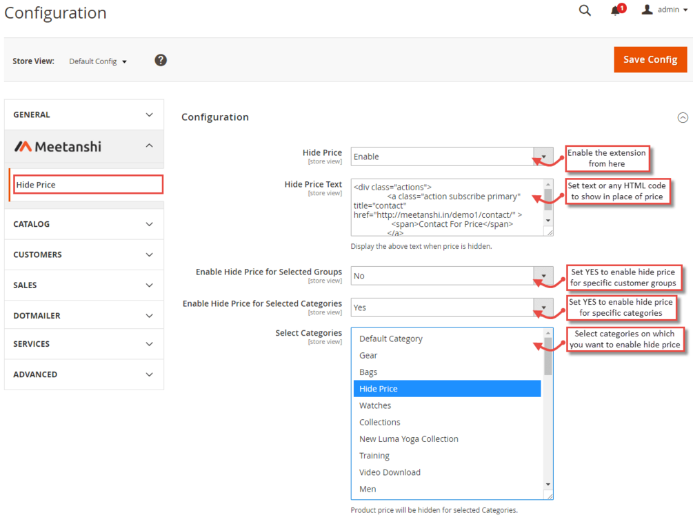Click the categories list scrollbar down arrow
This screenshot has height=515, width=693.
[548, 485]
